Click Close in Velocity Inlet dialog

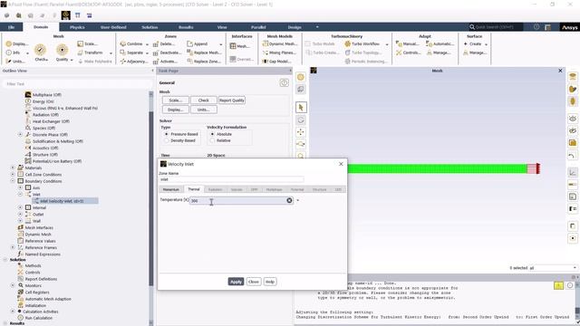[x=254, y=282]
